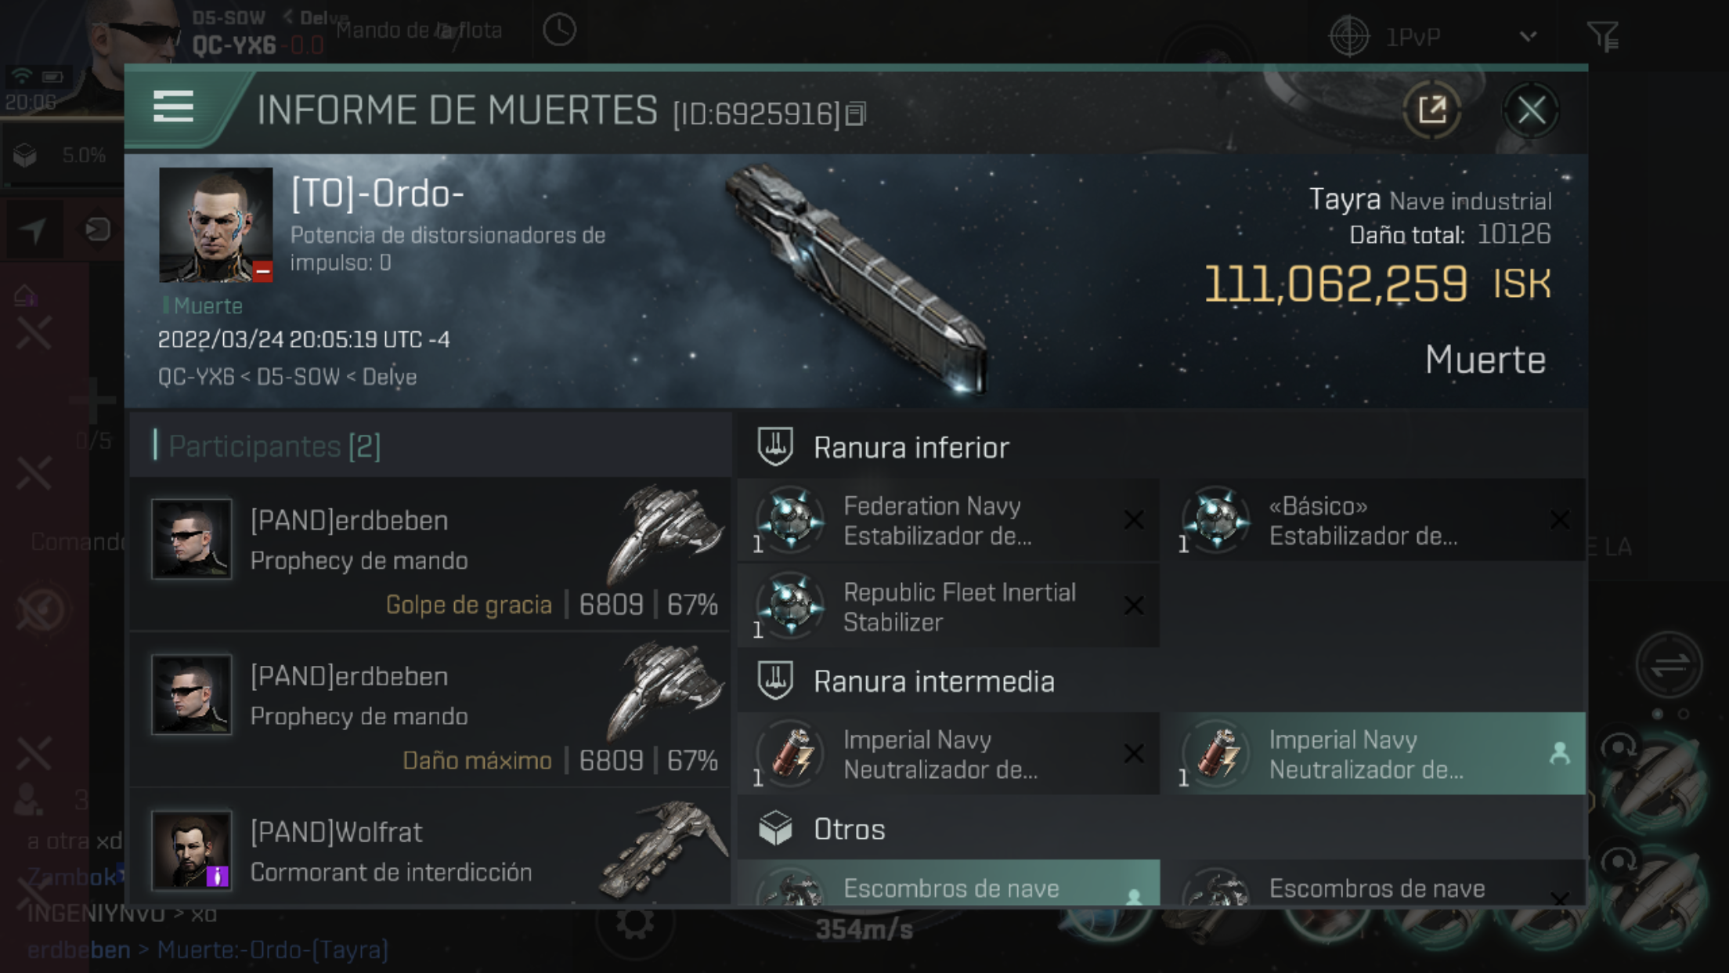Screen dimensions: 1729x973
Task: Select the Republic Fleet Inertial Stabilizer item
Action: 948,606
